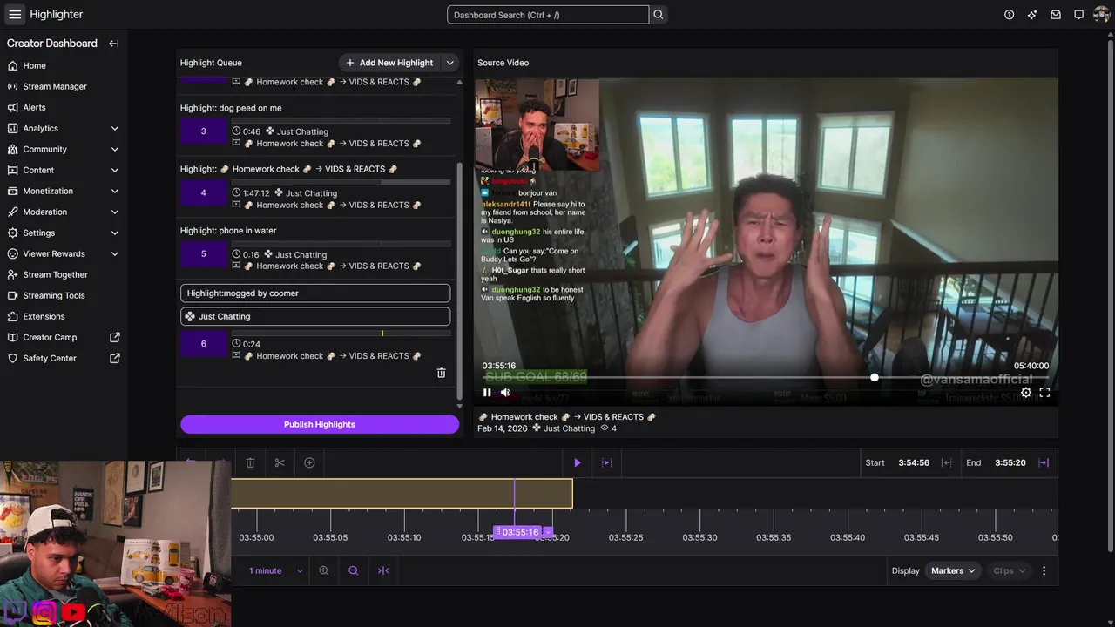The height and width of the screenshot is (627, 1115).
Task: Expand the Settings sidebar section
Action: [x=115, y=233]
